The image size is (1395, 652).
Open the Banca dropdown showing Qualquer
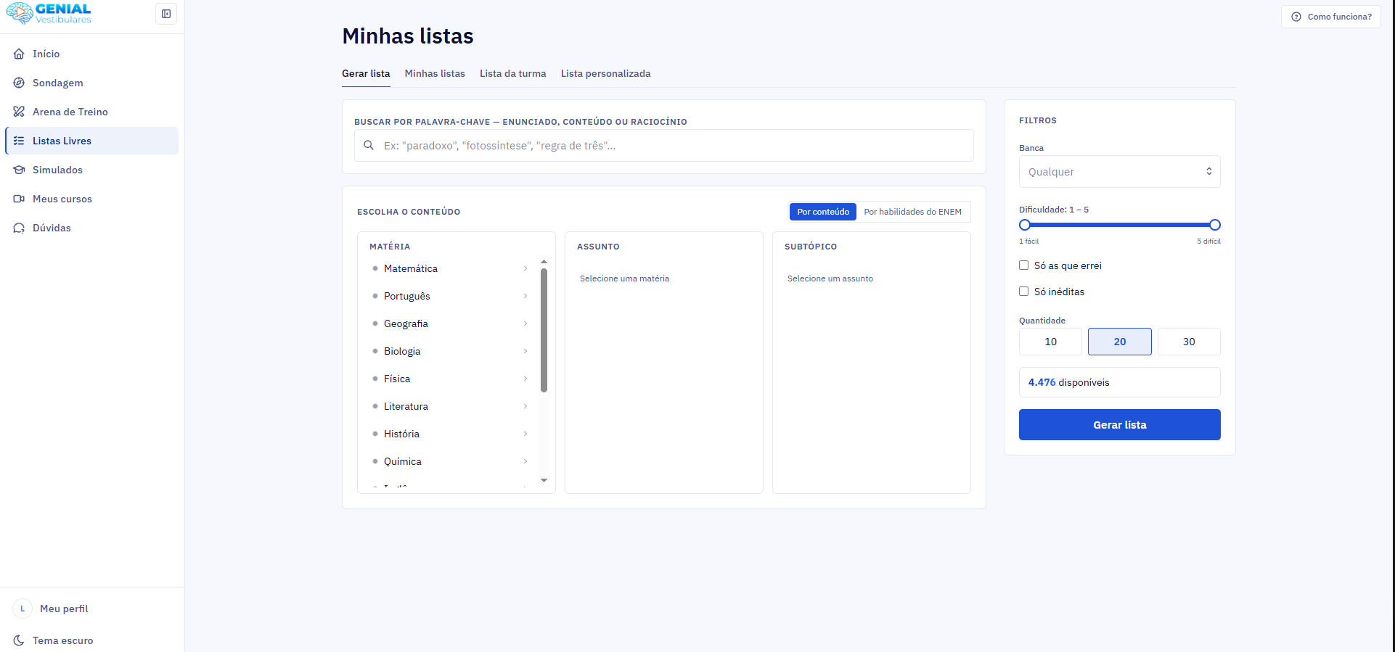point(1119,172)
